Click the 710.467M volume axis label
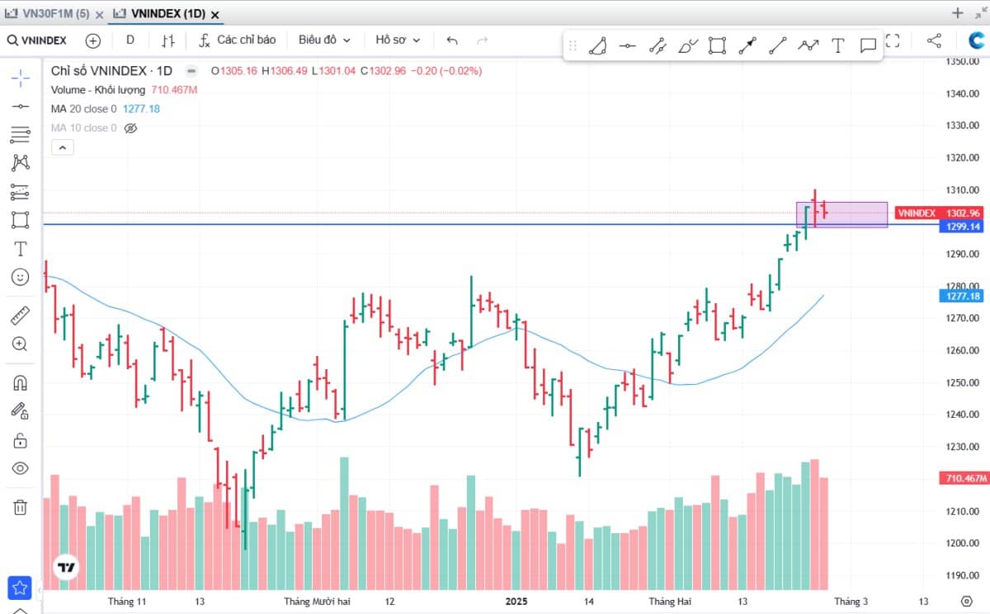990x614 pixels. 964,478
